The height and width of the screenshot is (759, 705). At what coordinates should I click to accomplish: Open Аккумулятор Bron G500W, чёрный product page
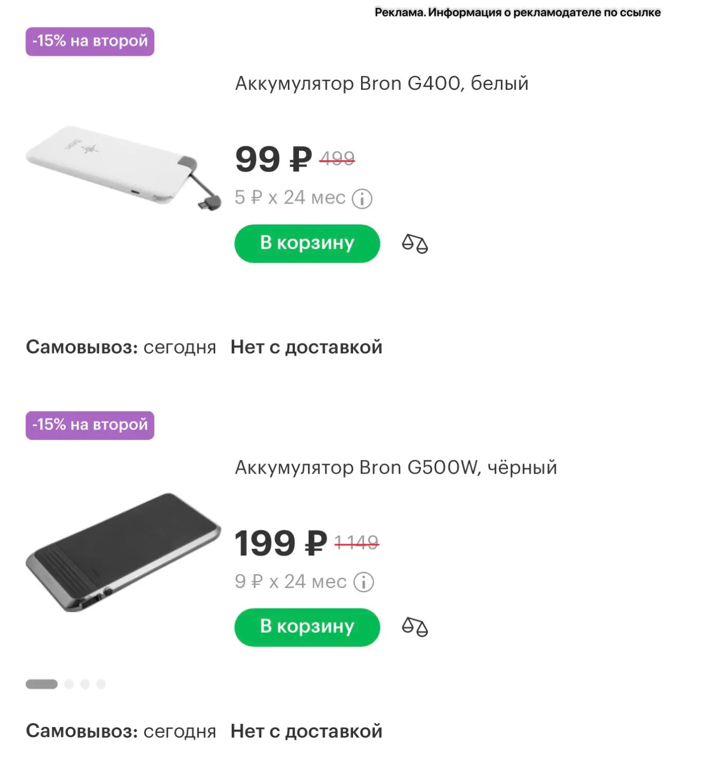(x=396, y=468)
